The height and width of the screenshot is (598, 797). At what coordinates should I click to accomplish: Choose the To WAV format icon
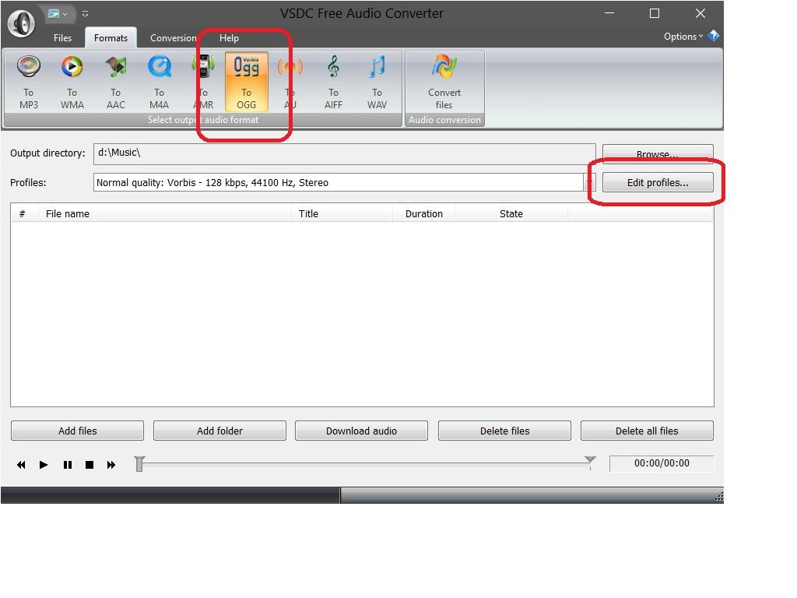pyautogui.click(x=377, y=82)
